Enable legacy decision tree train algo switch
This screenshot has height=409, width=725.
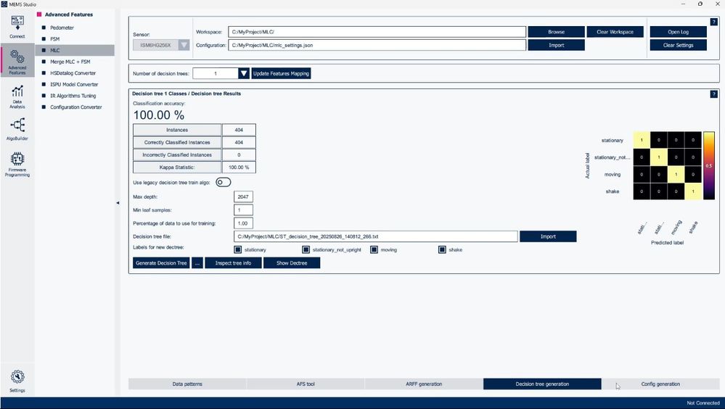[224, 182]
